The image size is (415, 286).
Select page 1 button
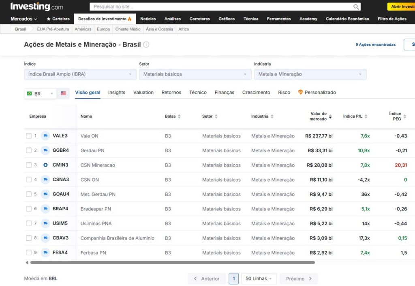point(234,279)
